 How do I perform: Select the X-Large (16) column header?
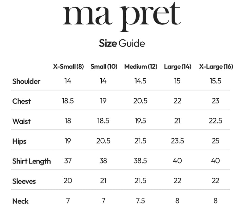(216, 66)
